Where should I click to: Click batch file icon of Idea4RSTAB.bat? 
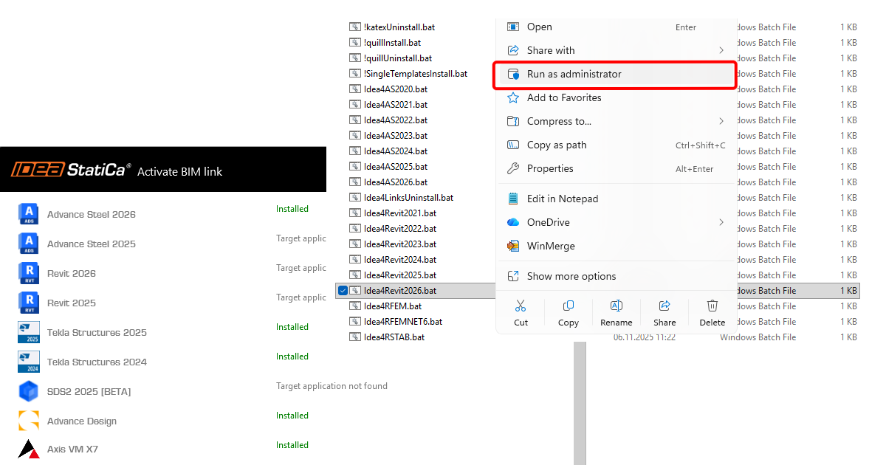[x=355, y=337]
